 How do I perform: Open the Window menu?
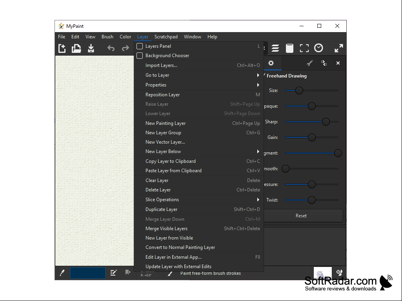pyautogui.click(x=192, y=37)
